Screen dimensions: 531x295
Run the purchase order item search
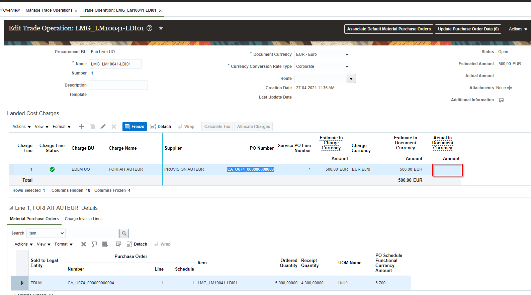click(x=124, y=233)
